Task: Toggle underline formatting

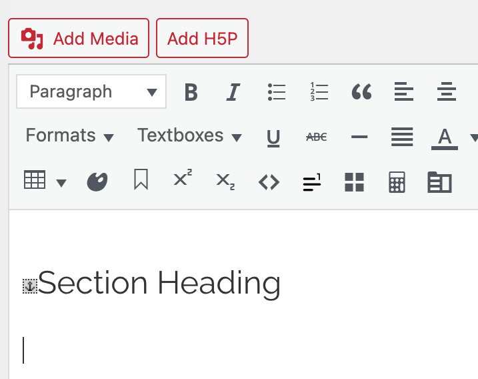Action: coord(273,137)
